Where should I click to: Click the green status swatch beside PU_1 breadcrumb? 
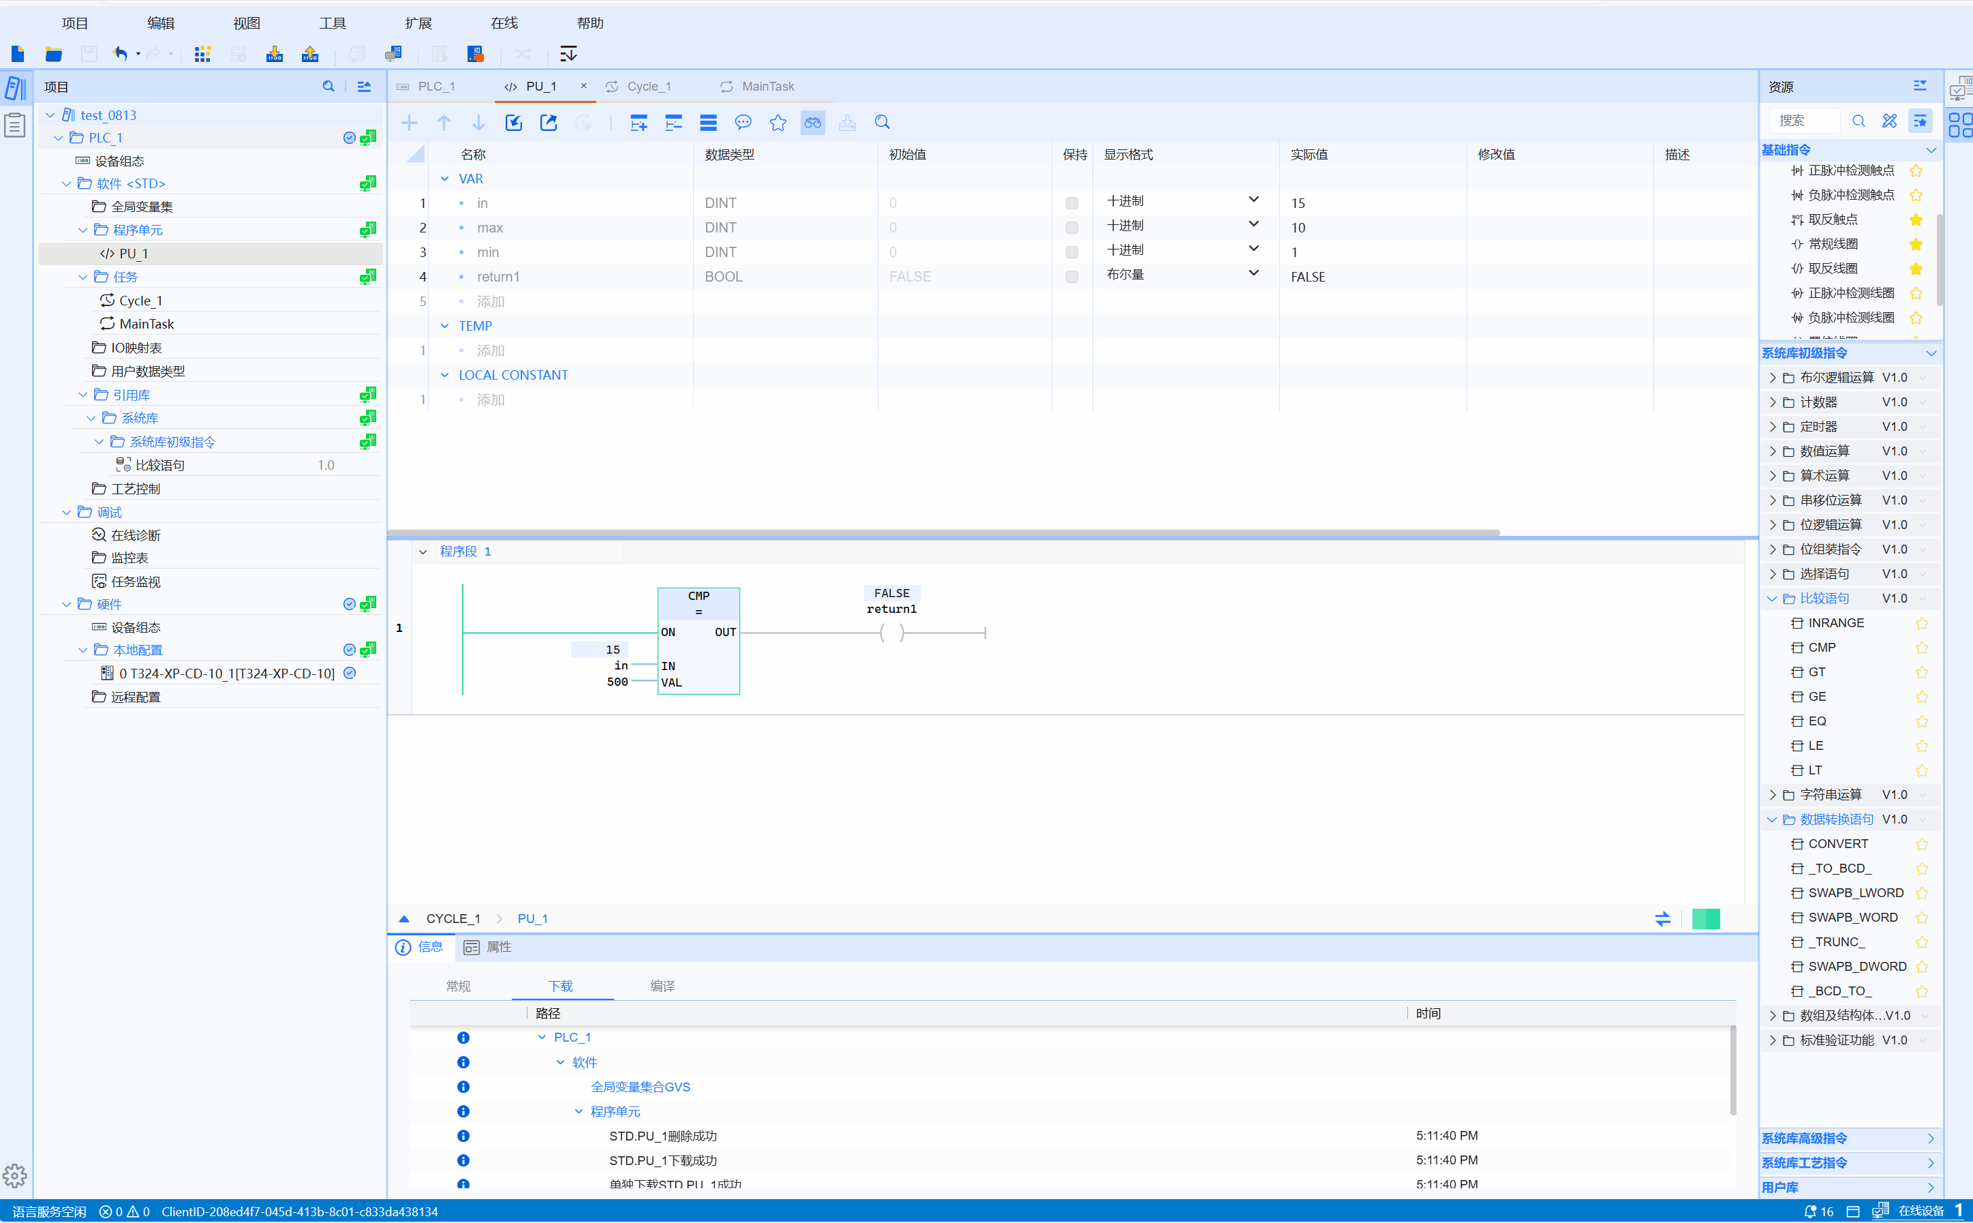[1705, 919]
